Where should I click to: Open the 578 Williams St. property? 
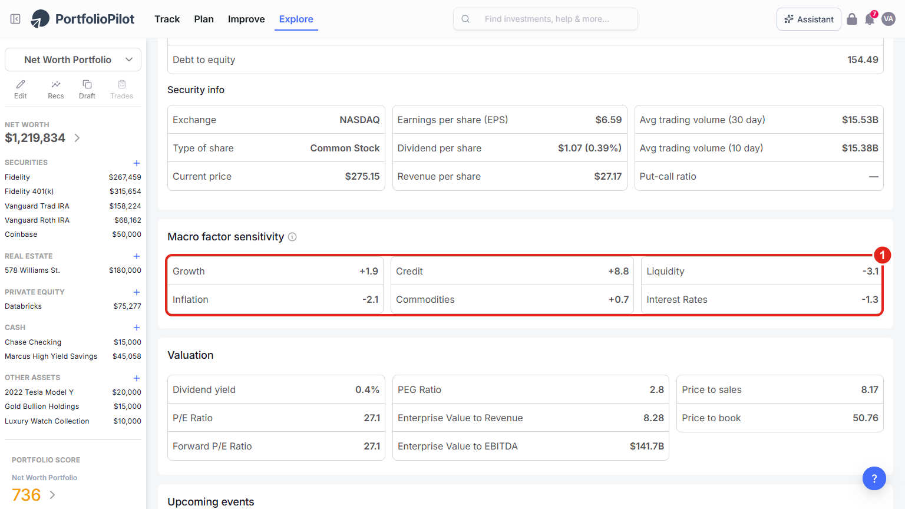(73, 270)
